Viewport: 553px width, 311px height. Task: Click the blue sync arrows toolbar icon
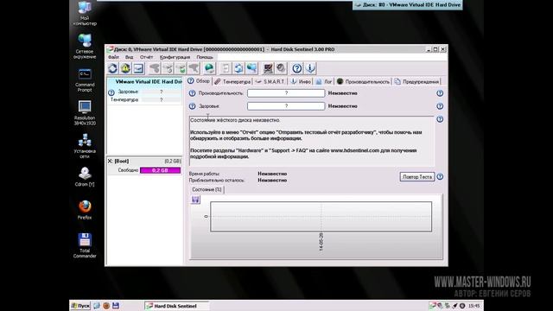tap(238, 68)
